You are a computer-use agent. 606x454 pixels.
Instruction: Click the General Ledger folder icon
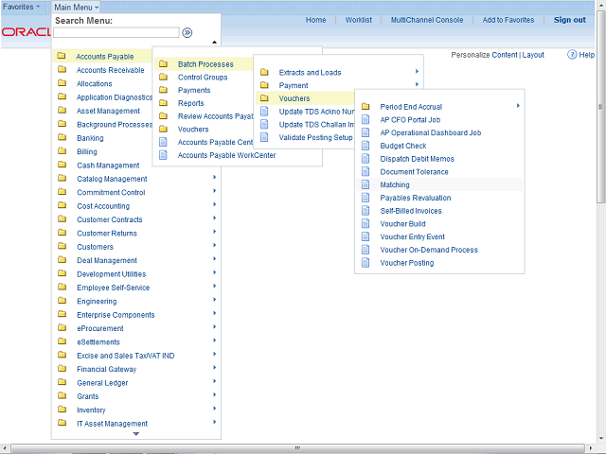(x=62, y=383)
